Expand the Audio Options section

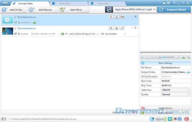165,113
